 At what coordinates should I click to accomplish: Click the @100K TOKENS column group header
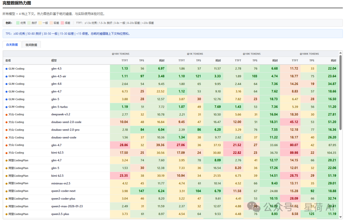coord(309,54)
